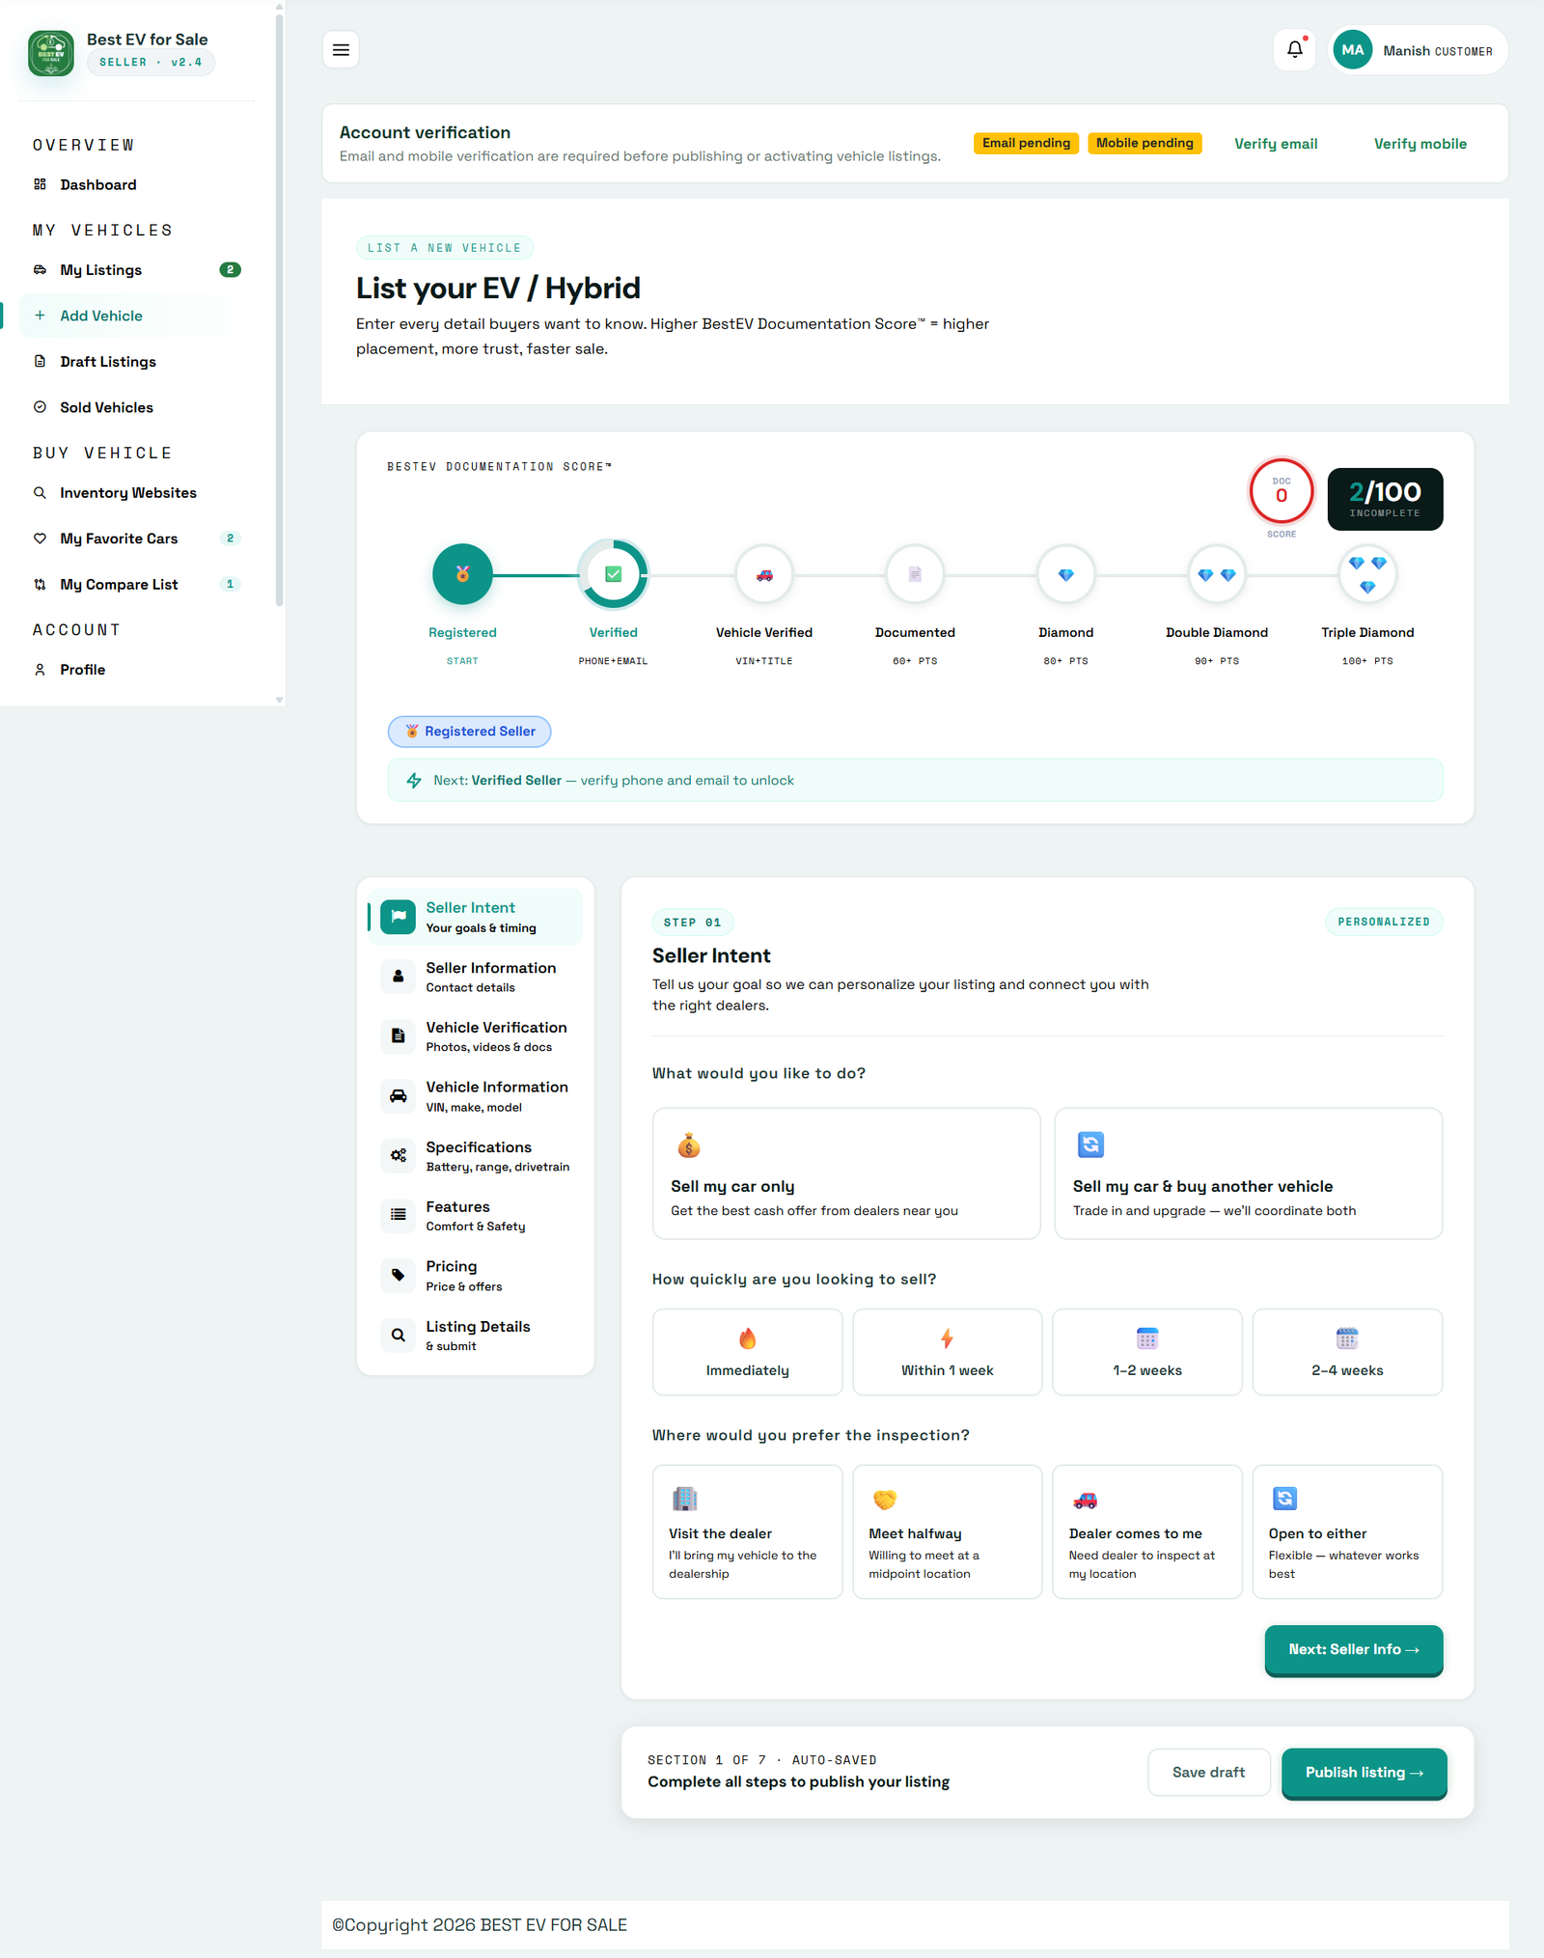Click the Triple Diamond milestone icon
1544x1958 pixels.
coord(1367,575)
